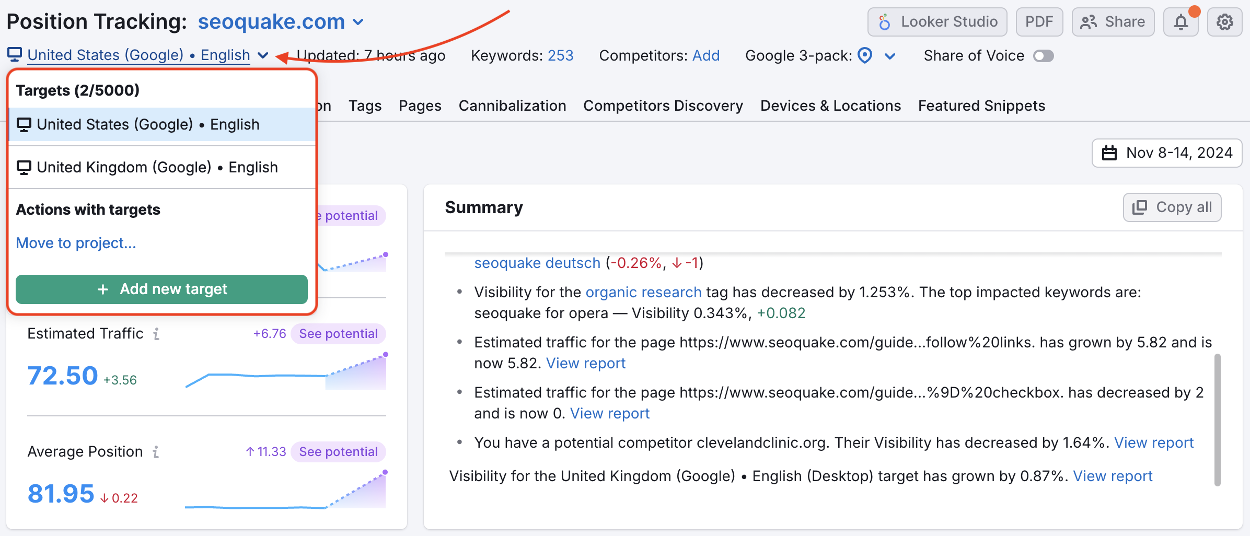The image size is (1250, 536).
Task: Click the Average Position info icon
Action: [156, 452]
